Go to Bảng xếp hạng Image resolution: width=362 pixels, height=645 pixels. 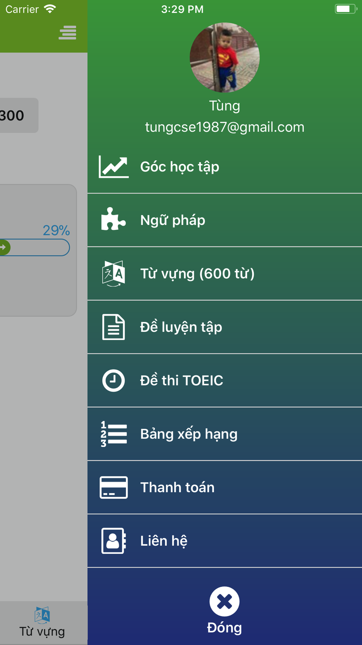[x=225, y=434]
